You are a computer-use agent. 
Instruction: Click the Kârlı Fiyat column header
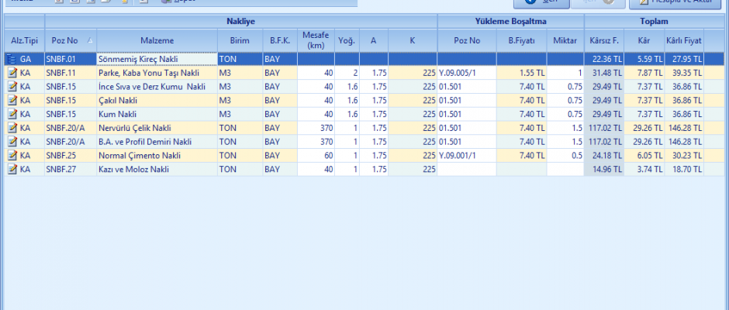tap(684, 40)
